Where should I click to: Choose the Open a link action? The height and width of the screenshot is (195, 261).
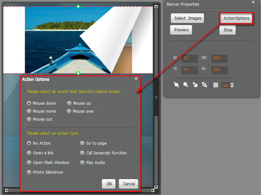29,153
